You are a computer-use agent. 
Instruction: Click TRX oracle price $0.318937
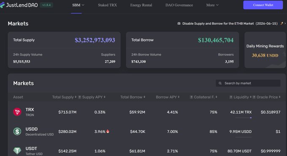point(271,112)
